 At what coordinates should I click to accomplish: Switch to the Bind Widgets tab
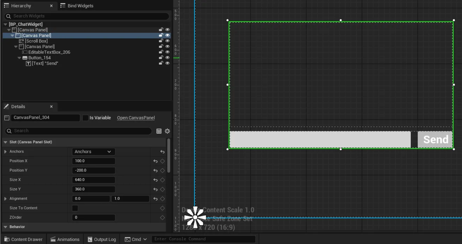(77, 6)
